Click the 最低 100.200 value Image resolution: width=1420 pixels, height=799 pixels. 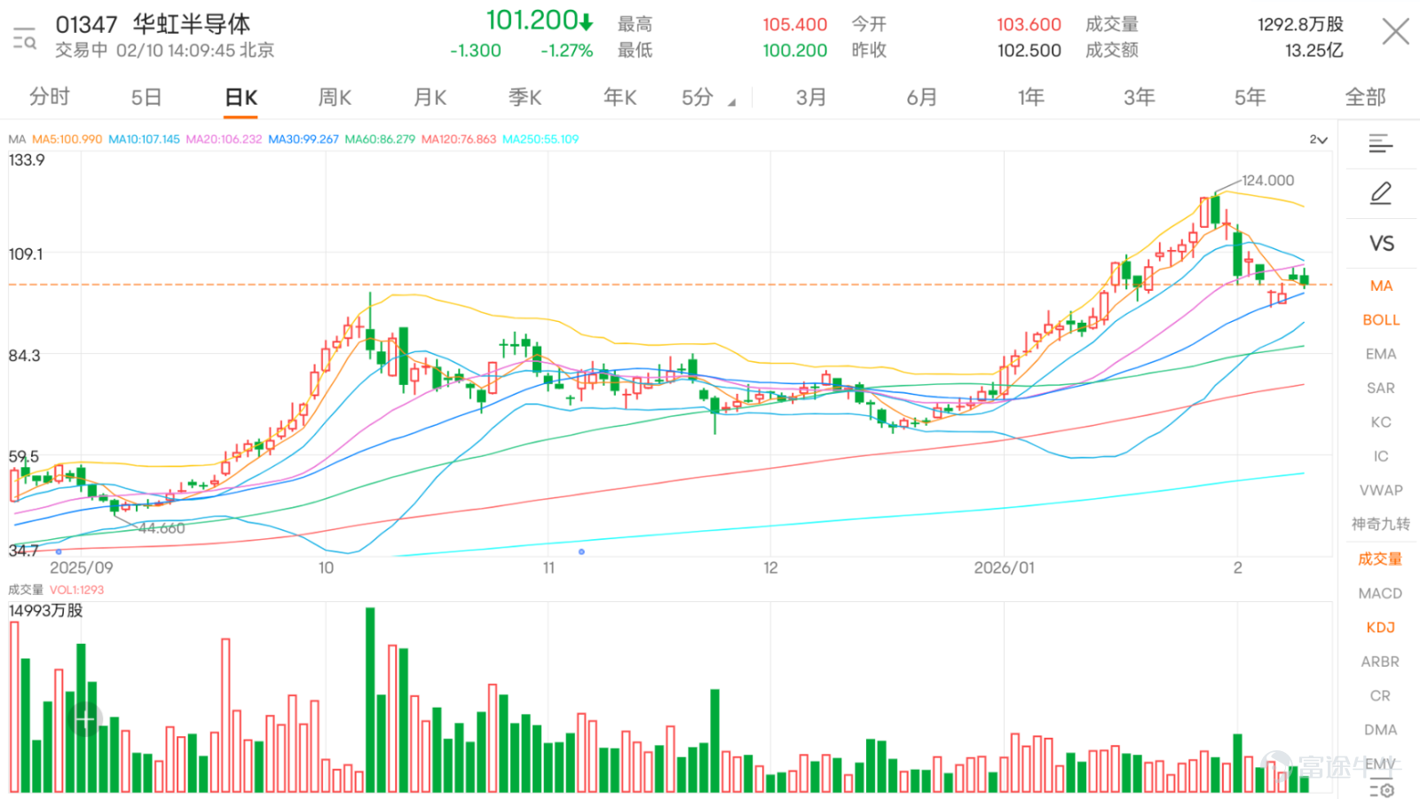(x=794, y=51)
